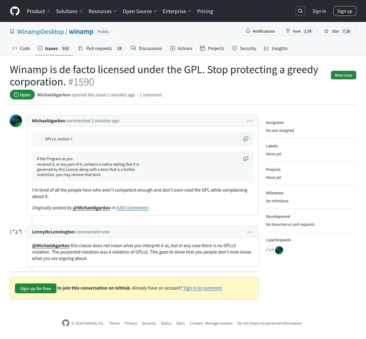The image size is (366, 339).
Task: Expand the Resources menu
Action: [102, 11]
